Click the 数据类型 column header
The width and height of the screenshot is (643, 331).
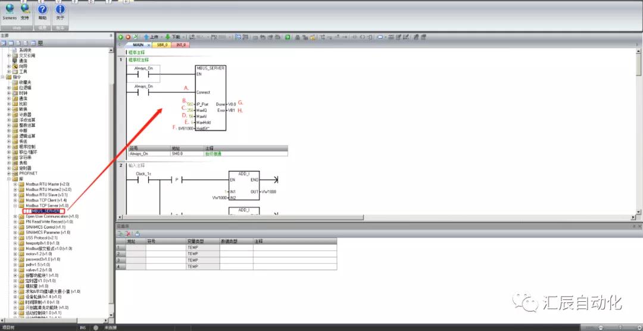click(x=236, y=241)
